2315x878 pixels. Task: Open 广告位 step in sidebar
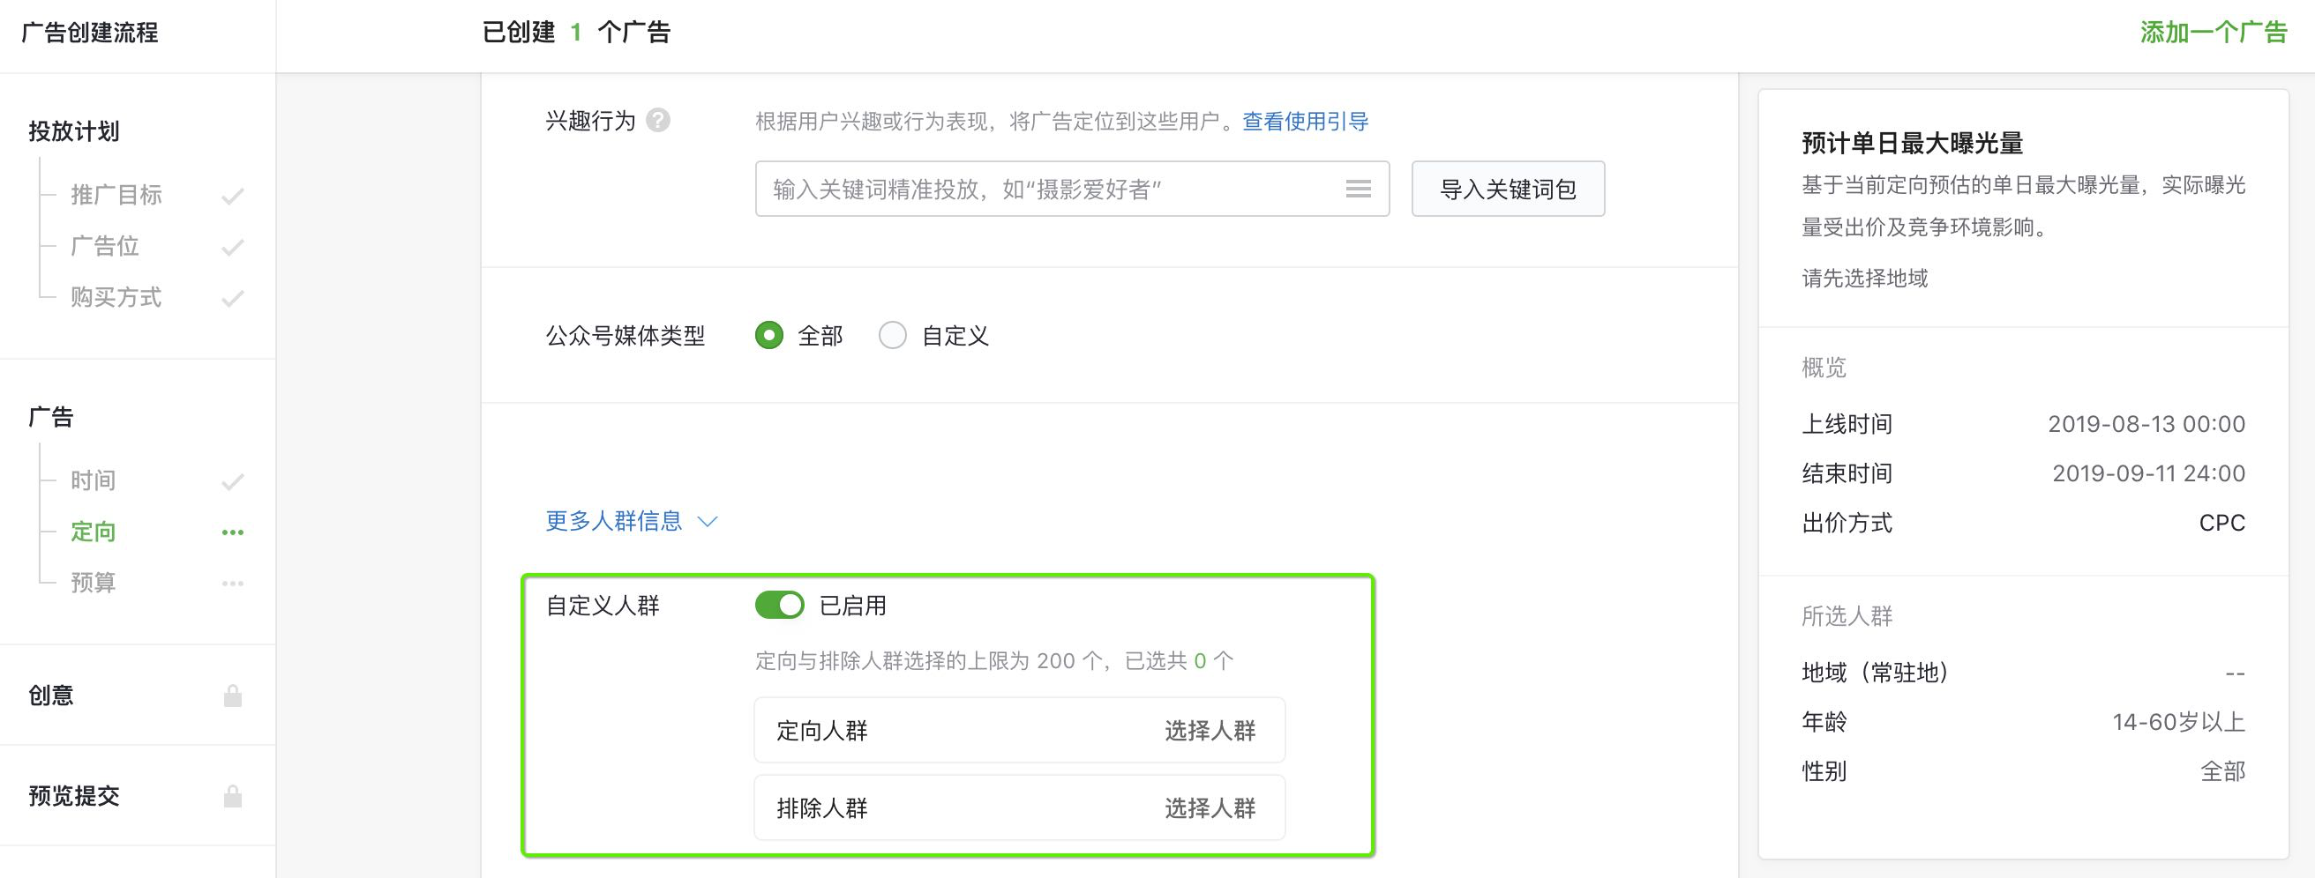pyautogui.click(x=104, y=246)
